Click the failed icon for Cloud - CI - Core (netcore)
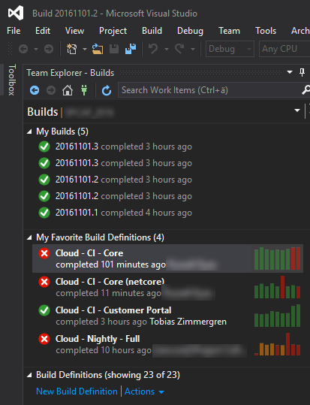This screenshot has width=310, height=405. click(44, 282)
